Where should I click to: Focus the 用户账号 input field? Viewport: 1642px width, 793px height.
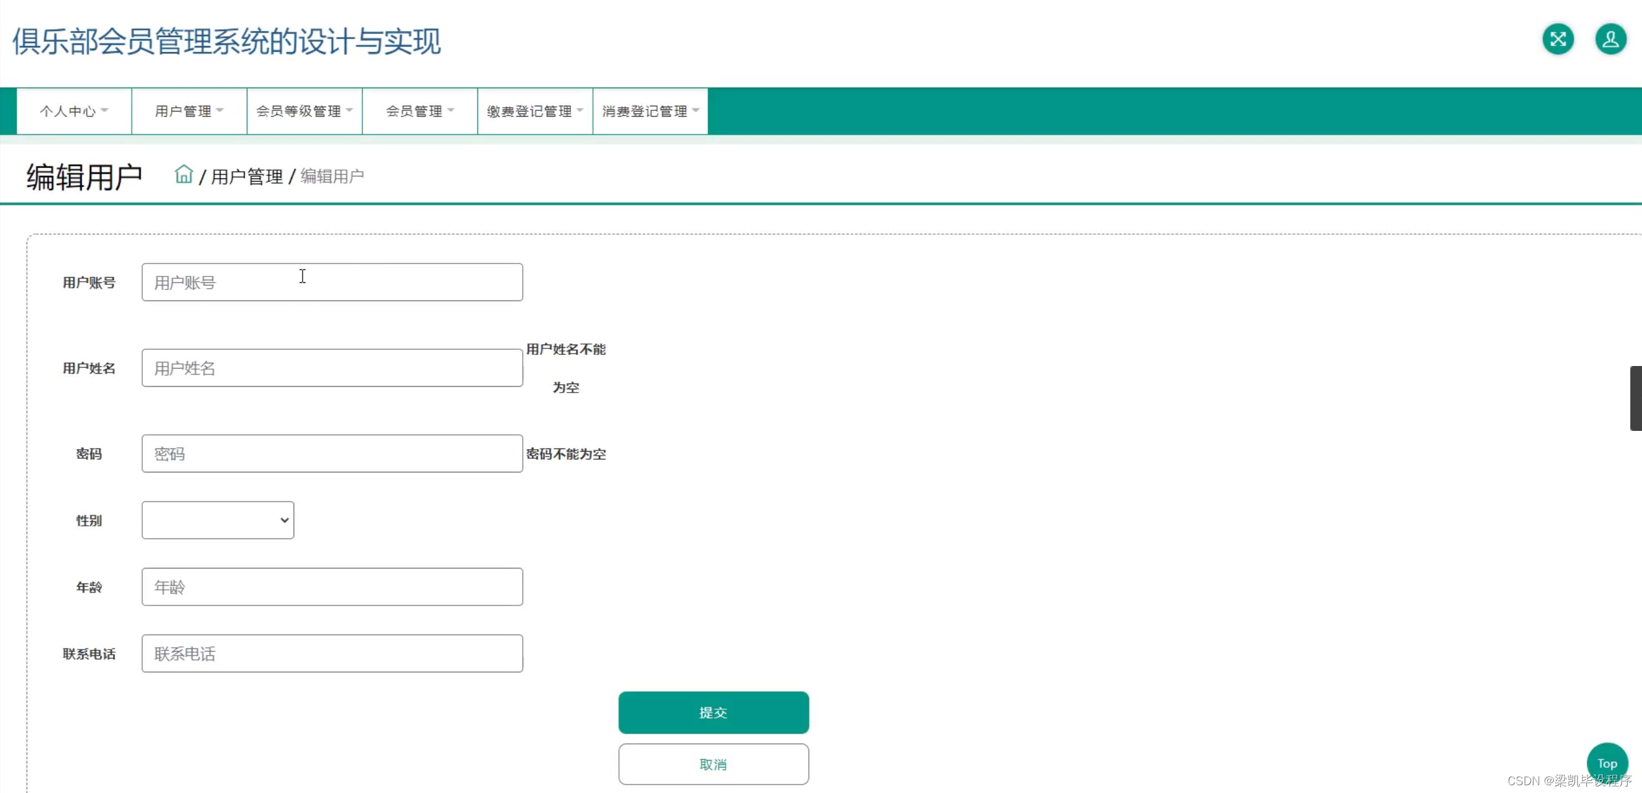[x=332, y=282]
